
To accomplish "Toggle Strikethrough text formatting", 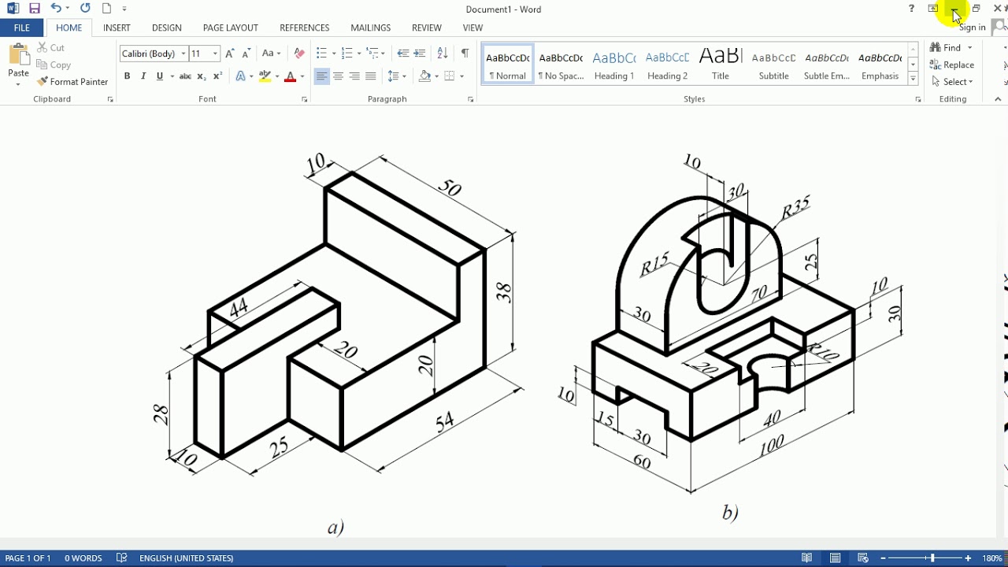I will coord(185,76).
